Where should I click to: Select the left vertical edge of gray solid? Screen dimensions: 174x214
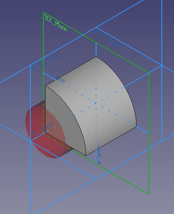45,109
